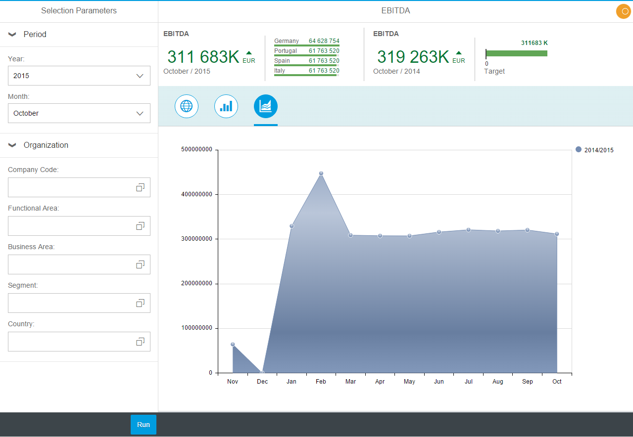Open Company Code value help icon
633x437 pixels.
point(141,187)
